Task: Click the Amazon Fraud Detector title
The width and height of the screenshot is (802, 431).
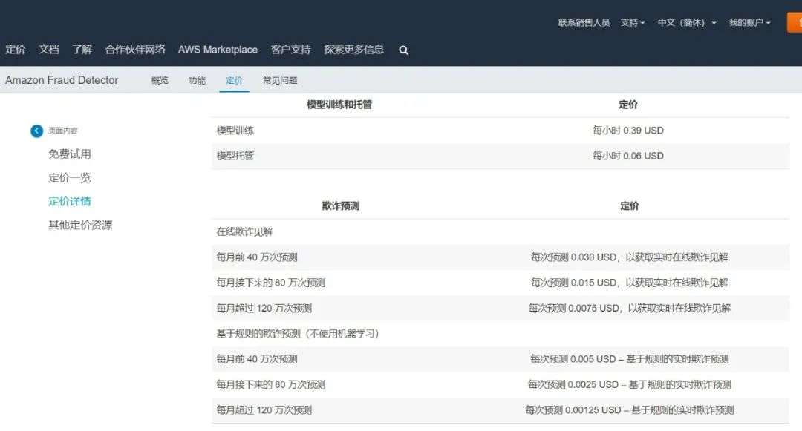Action: (62, 80)
